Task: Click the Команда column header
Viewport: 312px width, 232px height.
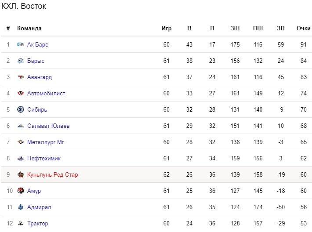Action: tap(29, 28)
